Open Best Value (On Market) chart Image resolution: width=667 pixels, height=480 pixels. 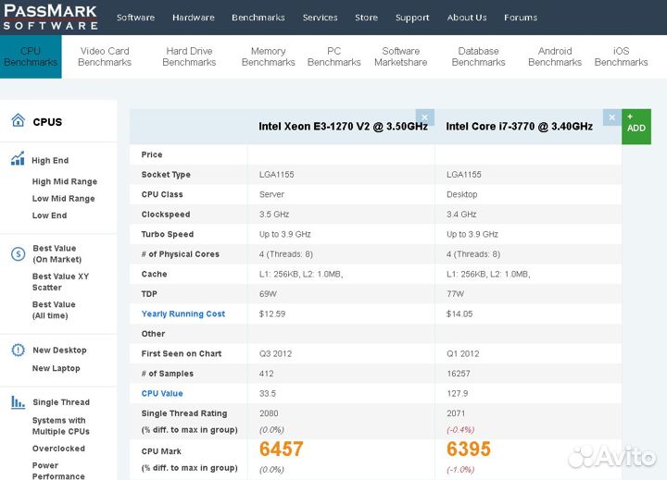pyautogui.click(x=57, y=253)
